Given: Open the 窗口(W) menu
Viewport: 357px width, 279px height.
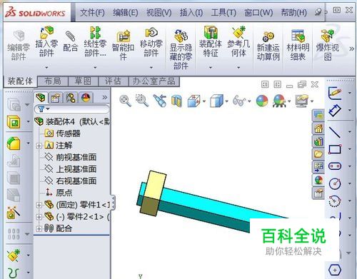Looking at the screenshot, I should (x=258, y=12).
